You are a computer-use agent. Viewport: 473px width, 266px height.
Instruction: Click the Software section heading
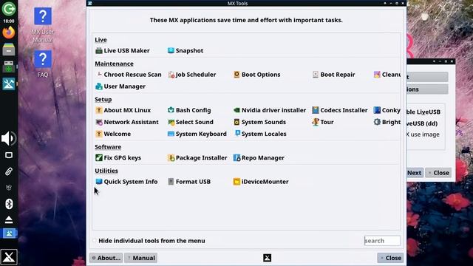click(x=108, y=147)
